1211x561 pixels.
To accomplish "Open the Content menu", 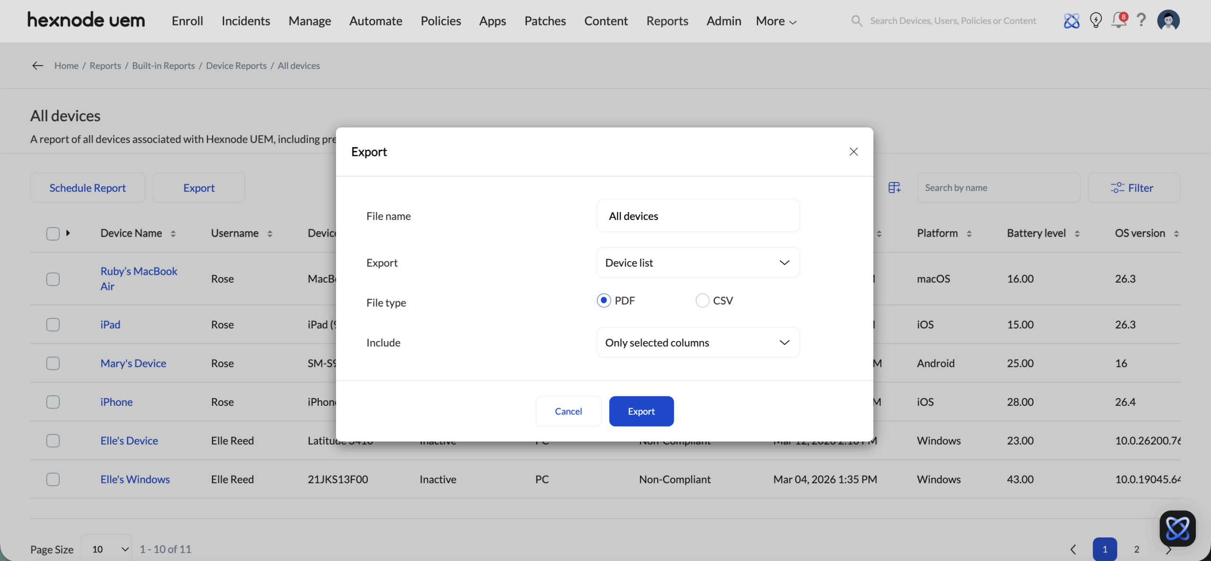I will tap(606, 21).
